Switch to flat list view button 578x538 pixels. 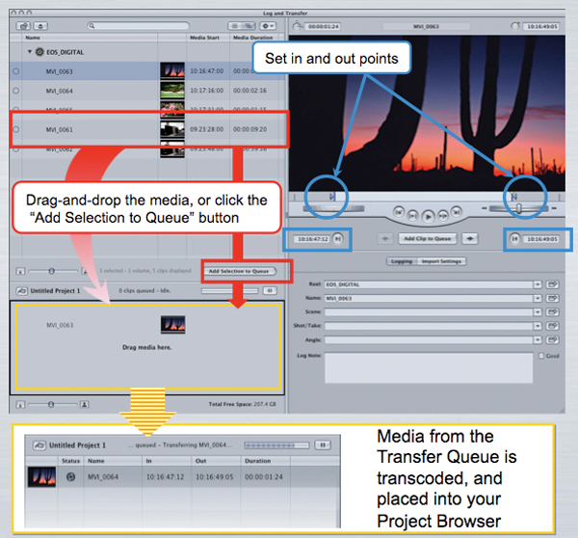[234, 26]
